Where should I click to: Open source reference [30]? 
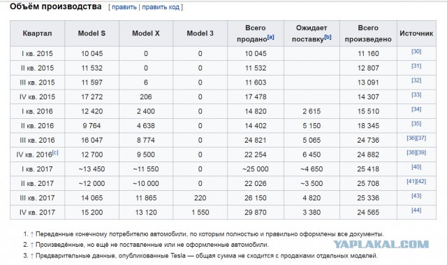pos(416,51)
